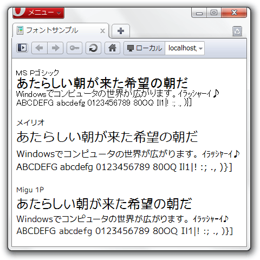
Task: Go to the home page
Action: [x=112, y=48]
